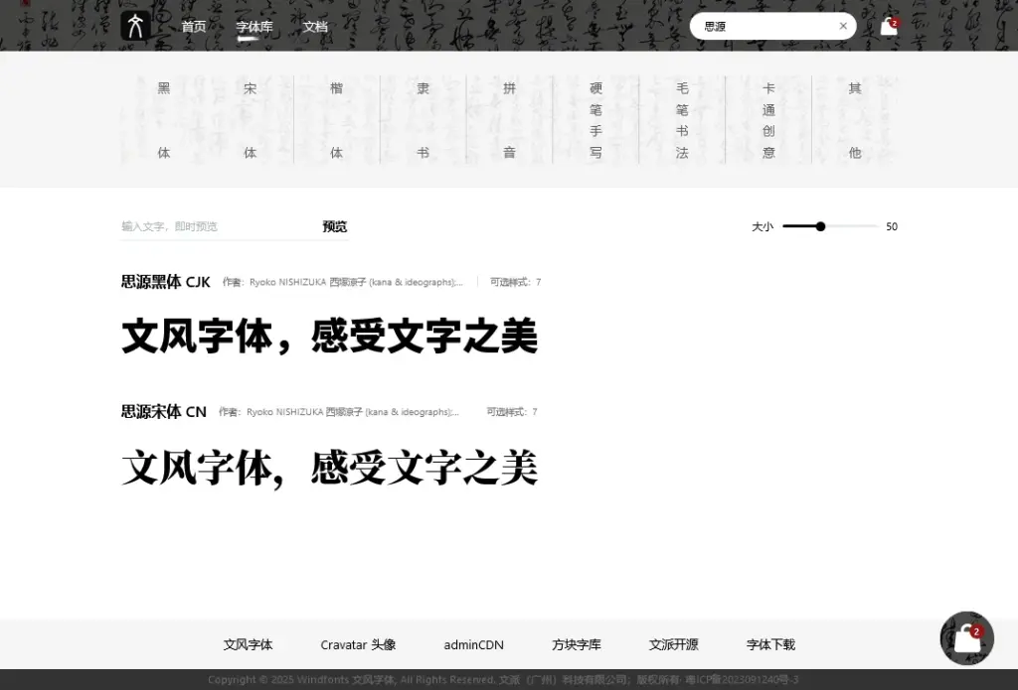Open the 字体下载 footer link
The height and width of the screenshot is (690, 1018).
pos(770,644)
